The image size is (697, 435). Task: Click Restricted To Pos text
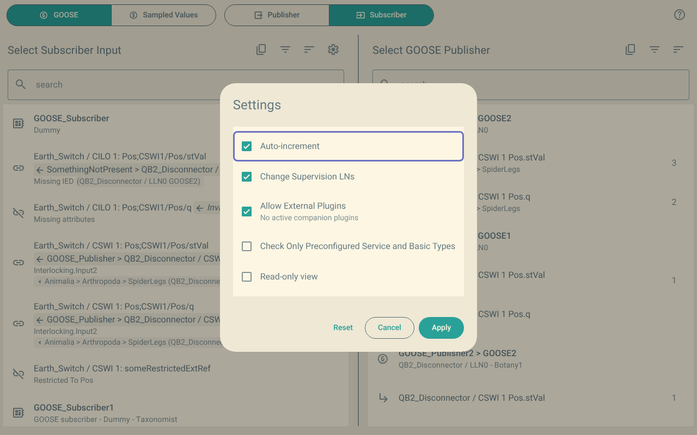[x=64, y=380]
